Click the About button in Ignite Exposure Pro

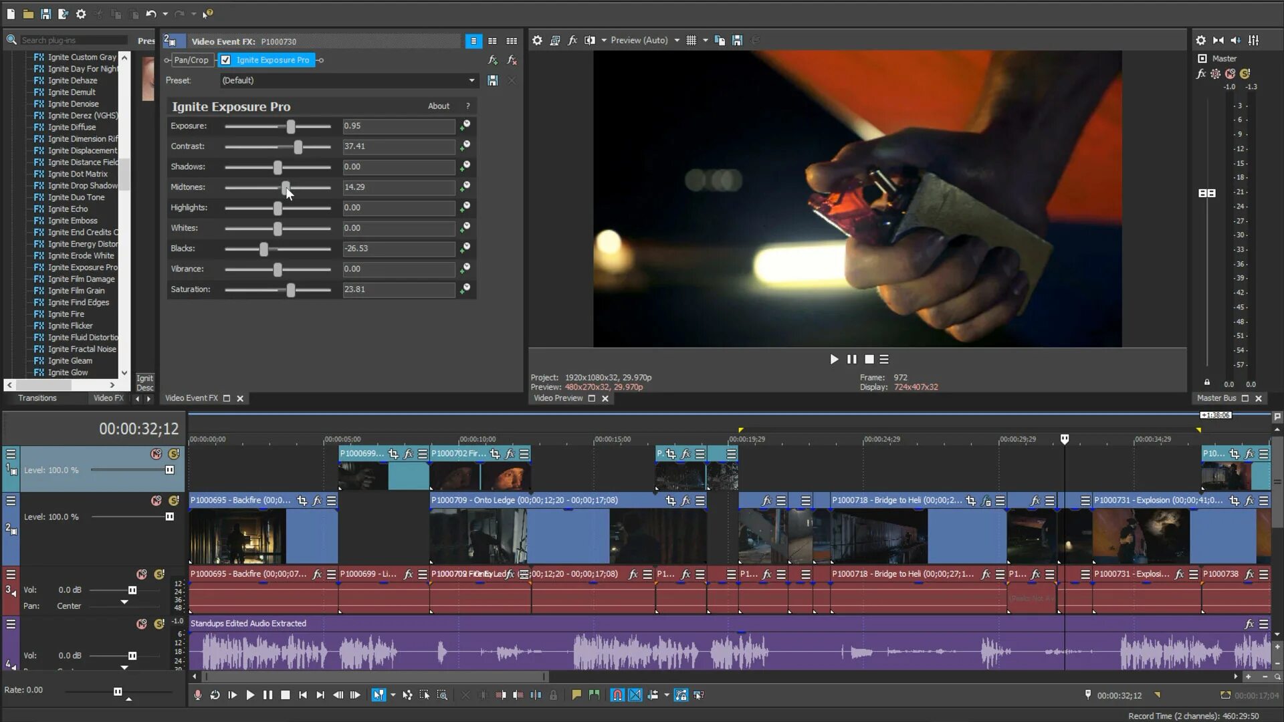(439, 106)
